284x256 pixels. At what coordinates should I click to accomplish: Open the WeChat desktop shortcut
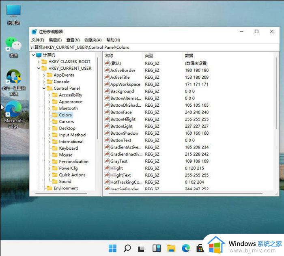click(13, 47)
